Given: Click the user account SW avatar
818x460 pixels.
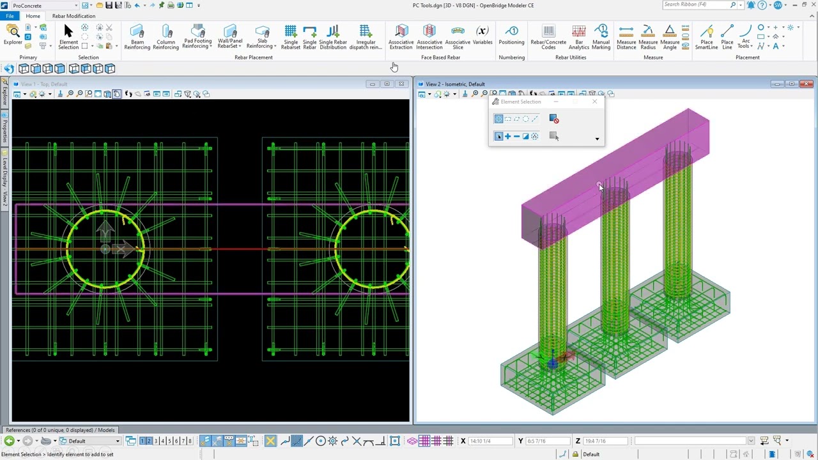Looking at the screenshot, I should click(778, 5).
